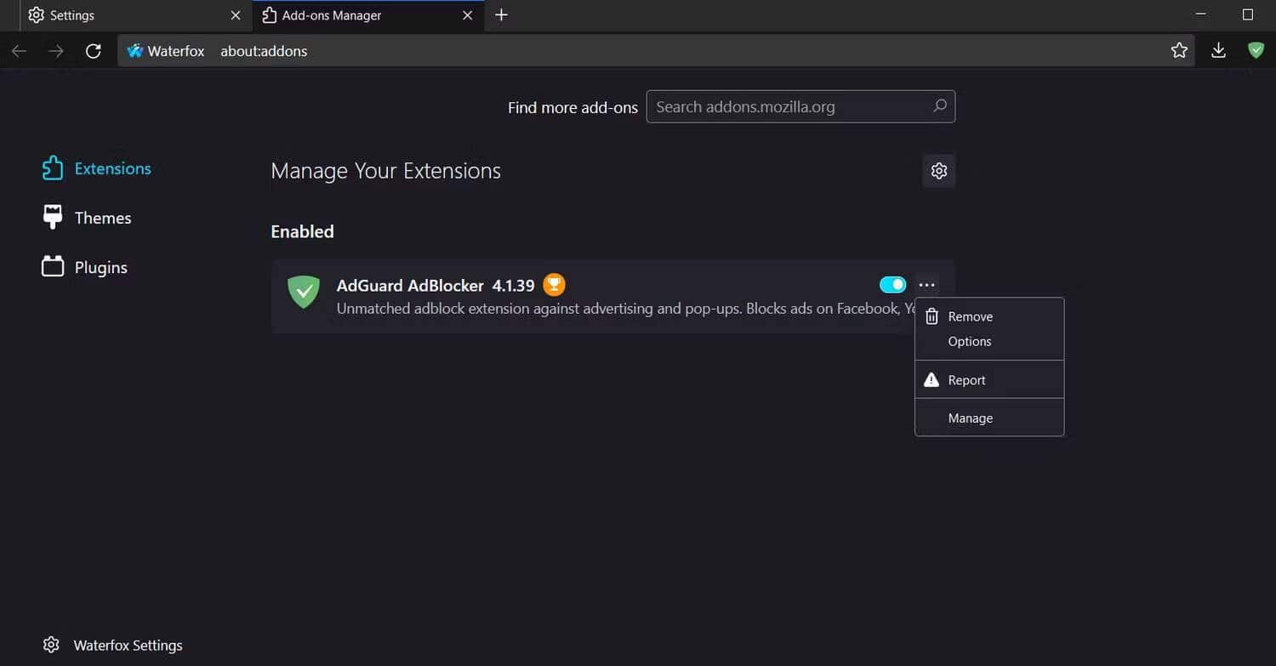Click the Plugins icon in the sidebar
The height and width of the screenshot is (666, 1276).
pyautogui.click(x=52, y=266)
